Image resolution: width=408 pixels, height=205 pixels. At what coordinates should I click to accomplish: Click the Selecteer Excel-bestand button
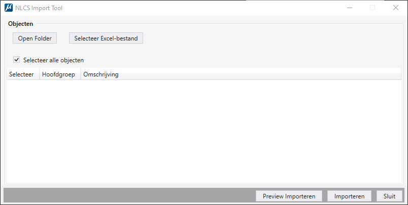(106, 38)
